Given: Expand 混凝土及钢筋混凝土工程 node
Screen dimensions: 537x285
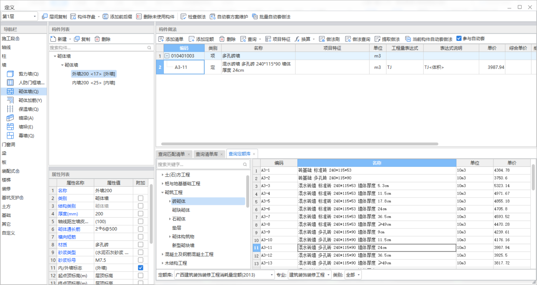Looking at the screenshot, I should [163, 254].
